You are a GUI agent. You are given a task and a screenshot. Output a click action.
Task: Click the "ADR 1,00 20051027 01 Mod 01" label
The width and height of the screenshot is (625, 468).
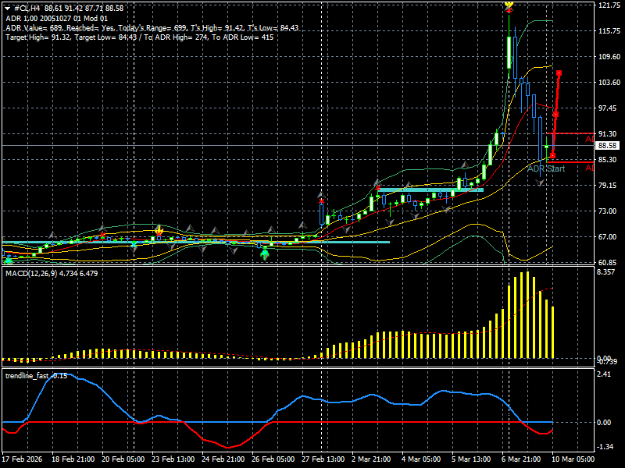56,18
